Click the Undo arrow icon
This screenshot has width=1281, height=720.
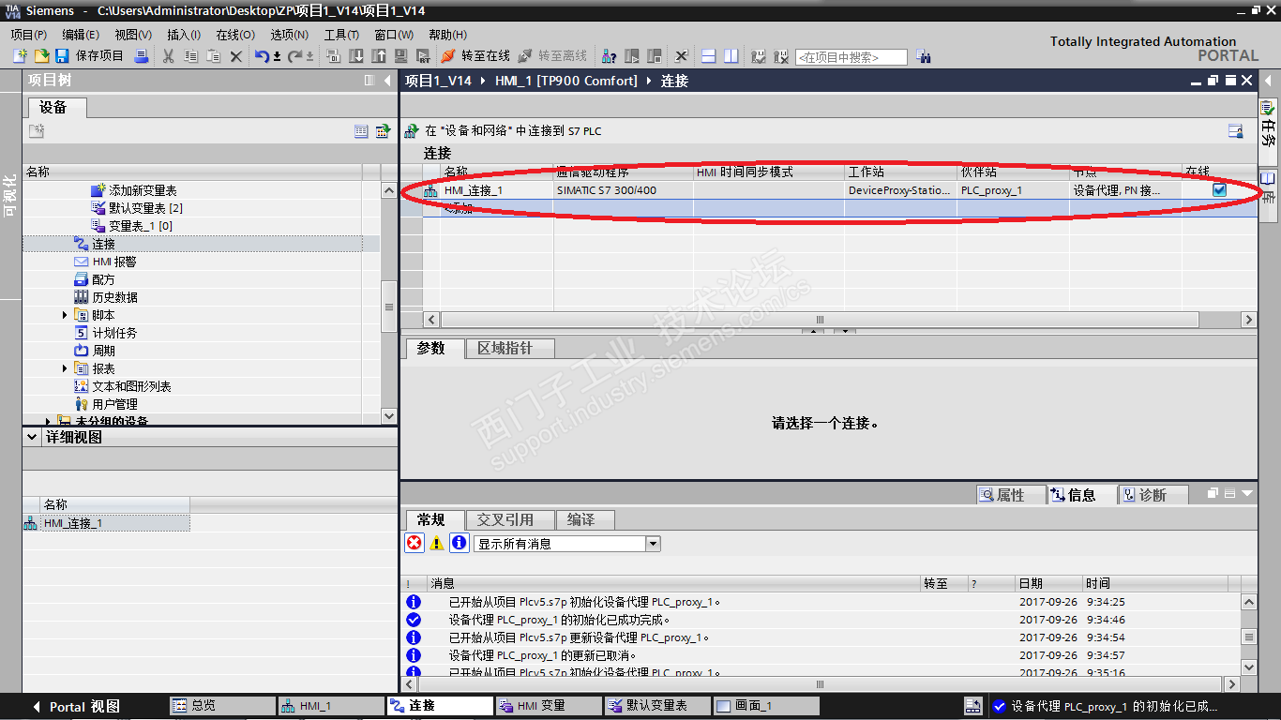263,56
